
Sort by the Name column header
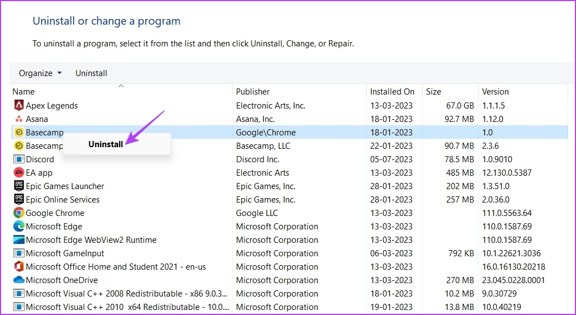23,92
